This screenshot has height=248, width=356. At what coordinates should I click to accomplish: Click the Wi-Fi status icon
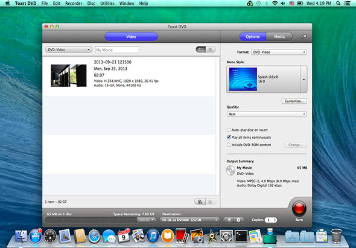tap(275, 3)
